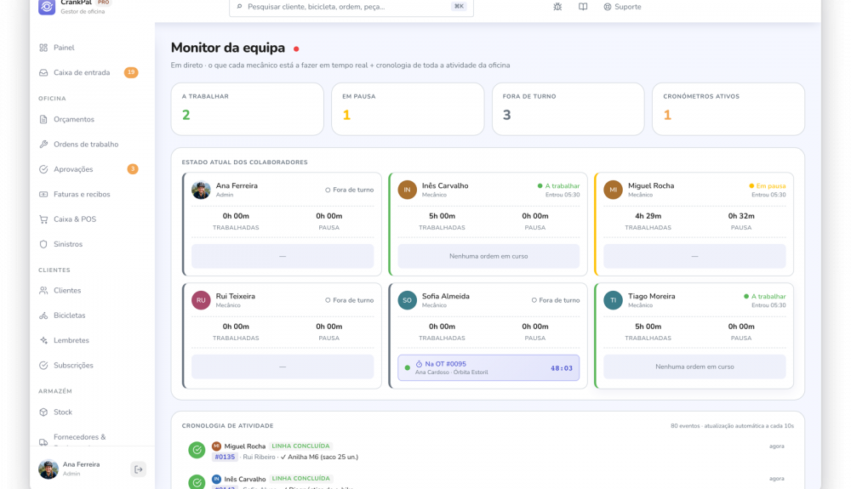Screen dimensions: 851x489
Task: Click Tiago Moreira's Nenhuma ordem em curso box
Action: 694,367
